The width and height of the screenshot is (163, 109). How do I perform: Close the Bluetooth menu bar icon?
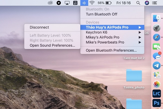click(x=84, y=3)
